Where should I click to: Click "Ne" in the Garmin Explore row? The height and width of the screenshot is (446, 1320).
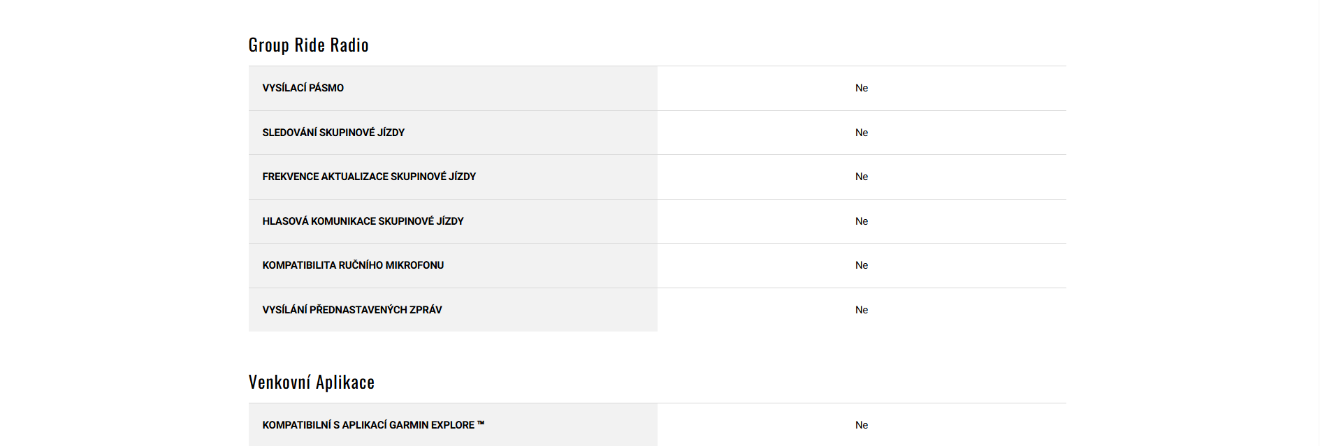861,425
